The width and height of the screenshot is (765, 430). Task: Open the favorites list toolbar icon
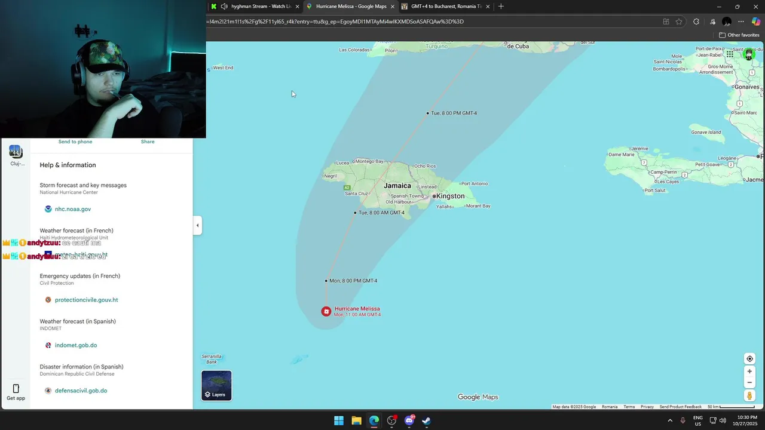coord(712,21)
